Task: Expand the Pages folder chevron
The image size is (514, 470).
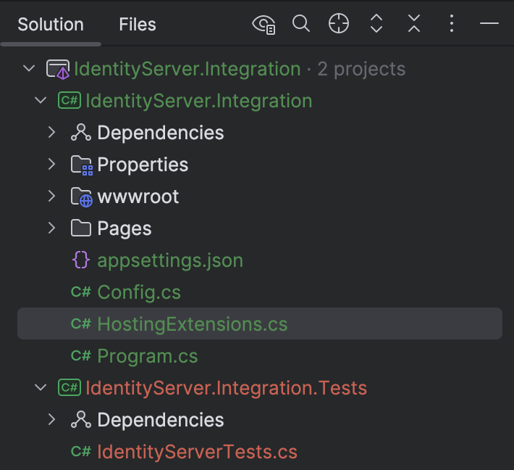Action: [x=52, y=228]
